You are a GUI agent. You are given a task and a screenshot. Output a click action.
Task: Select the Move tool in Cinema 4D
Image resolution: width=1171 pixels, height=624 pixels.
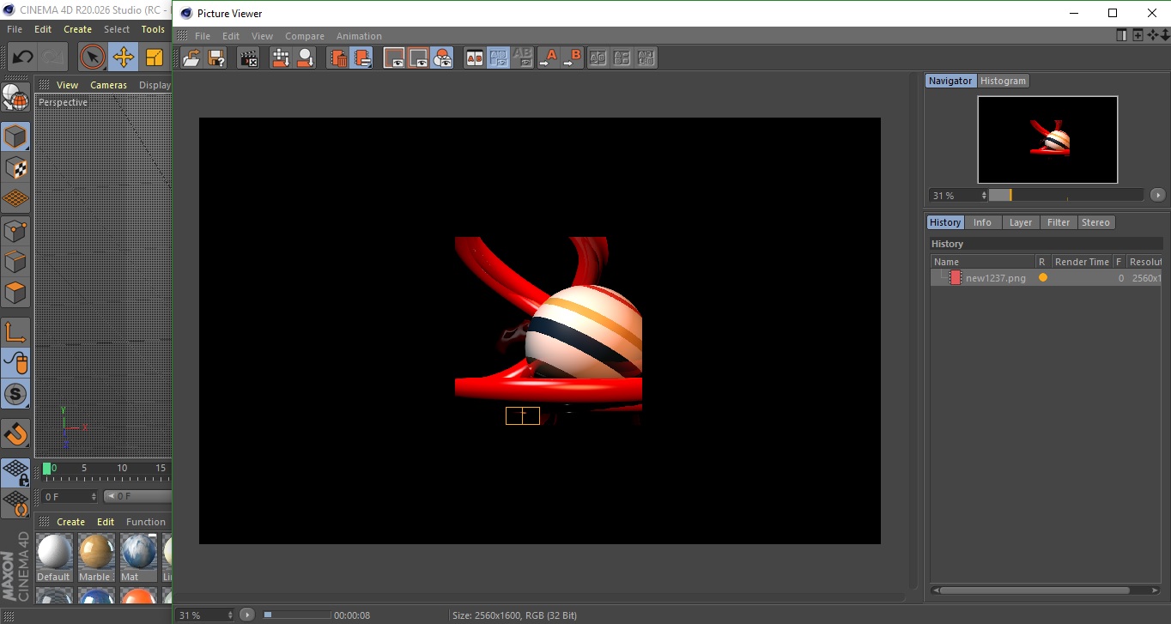coord(123,58)
